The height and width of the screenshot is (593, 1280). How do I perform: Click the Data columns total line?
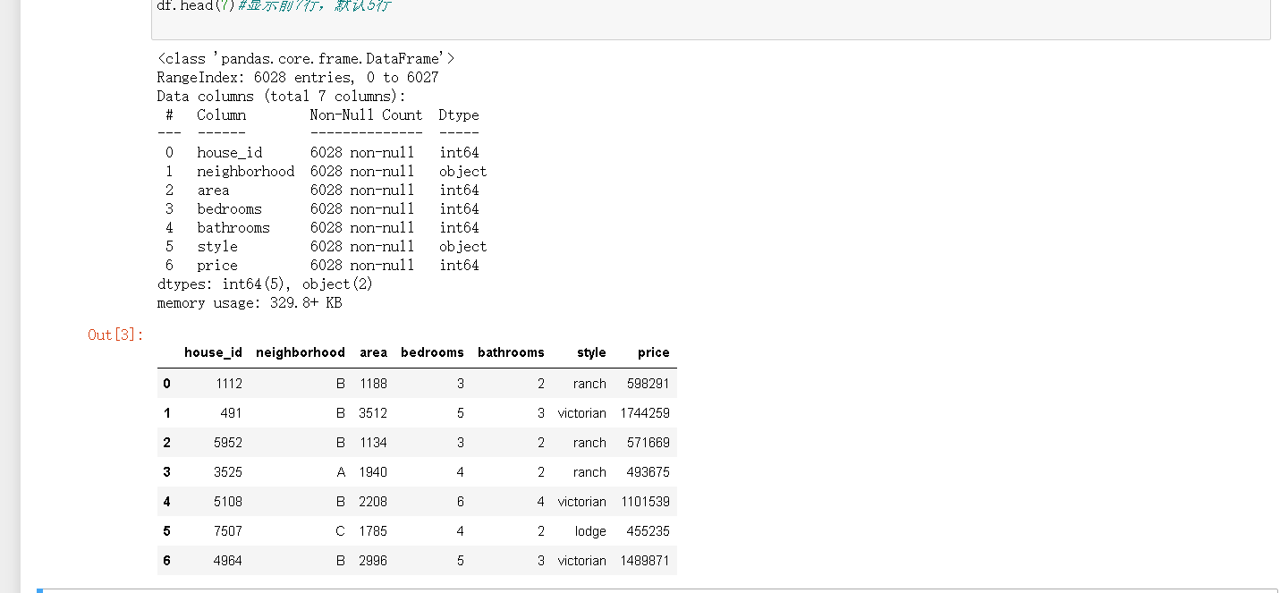coord(281,96)
